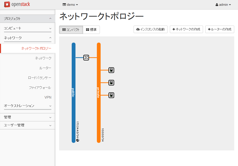Expand the ユーザー管理 section
Screen dimensions: 238x166
click(x=28, y=125)
